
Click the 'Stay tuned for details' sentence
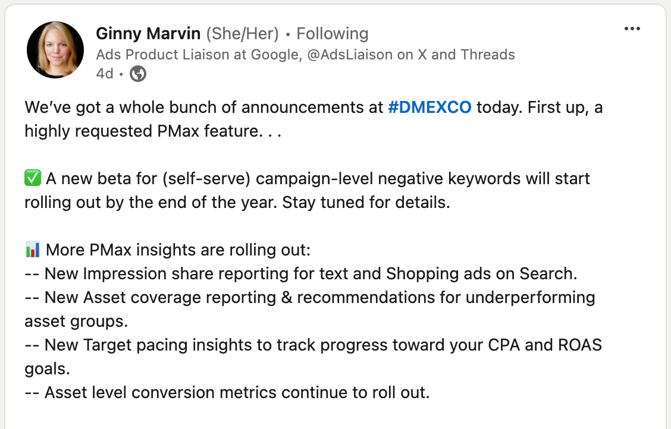click(366, 202)
